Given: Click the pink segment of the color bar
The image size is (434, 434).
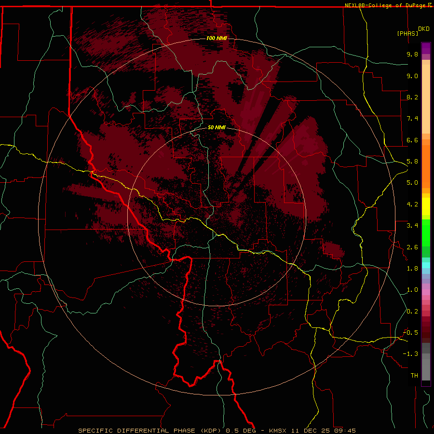Looking at the screenshot, I should [x=426, y=292].
